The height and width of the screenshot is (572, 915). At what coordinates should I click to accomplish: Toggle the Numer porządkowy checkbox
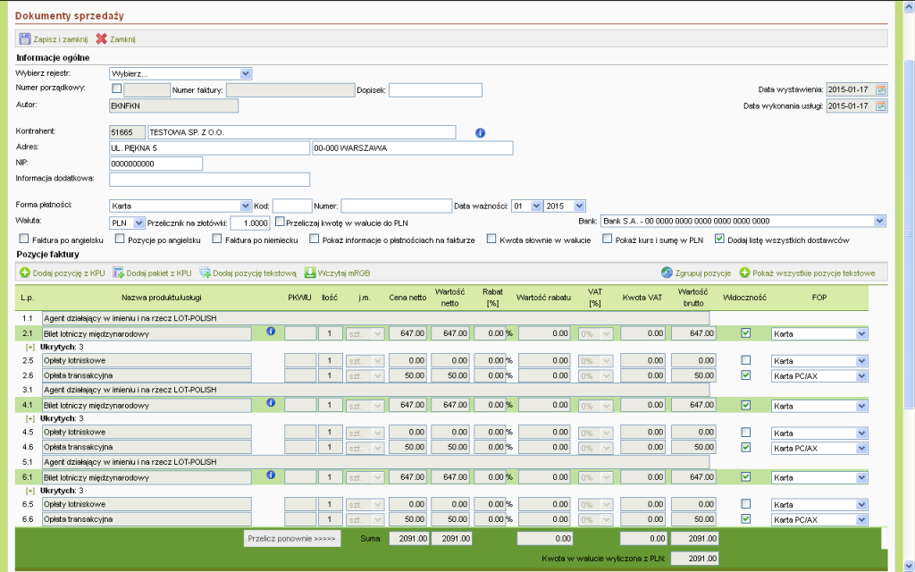(x=117, y=88)
